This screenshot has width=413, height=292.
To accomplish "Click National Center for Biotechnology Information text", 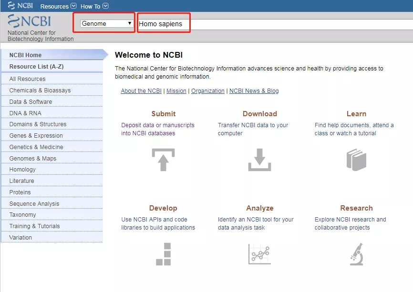I will (41, 36).
